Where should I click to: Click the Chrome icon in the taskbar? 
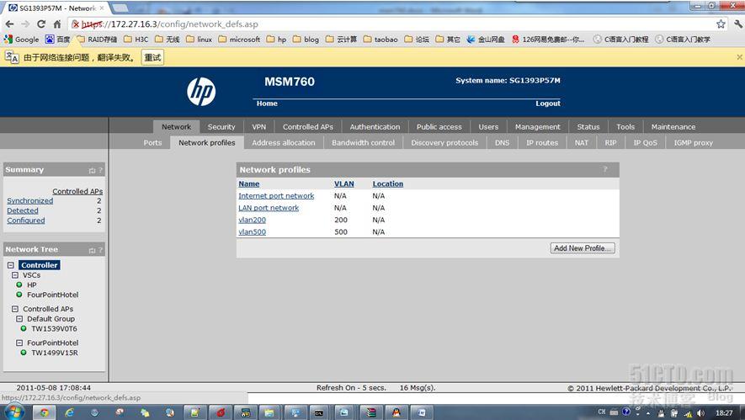pos(44,412)
